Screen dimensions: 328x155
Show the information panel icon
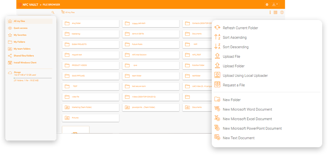(x=282, y=12)
